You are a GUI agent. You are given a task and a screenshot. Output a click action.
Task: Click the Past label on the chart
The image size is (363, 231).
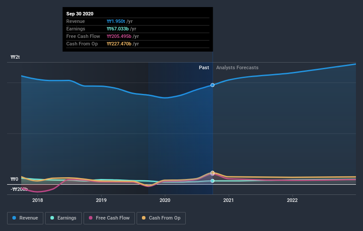pyautogui.click(x=204, y=67)
